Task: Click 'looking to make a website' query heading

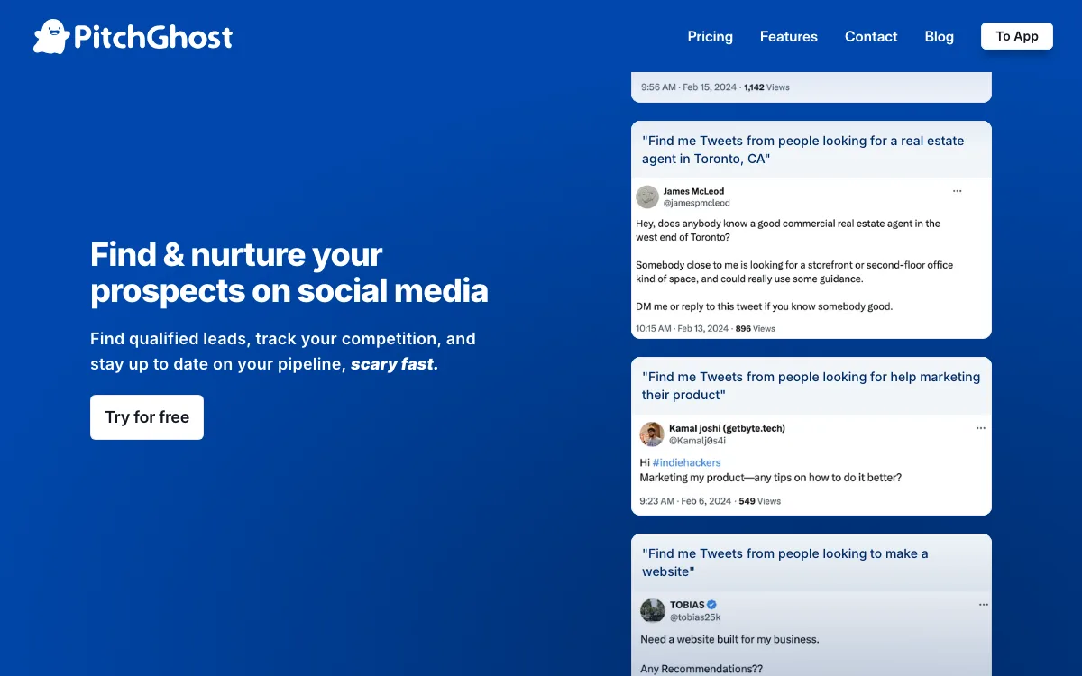Action: point(784,562)
